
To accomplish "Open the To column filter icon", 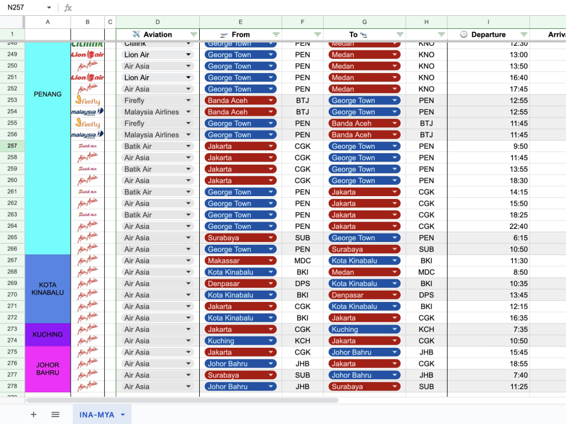I will (x=400, y=34).
